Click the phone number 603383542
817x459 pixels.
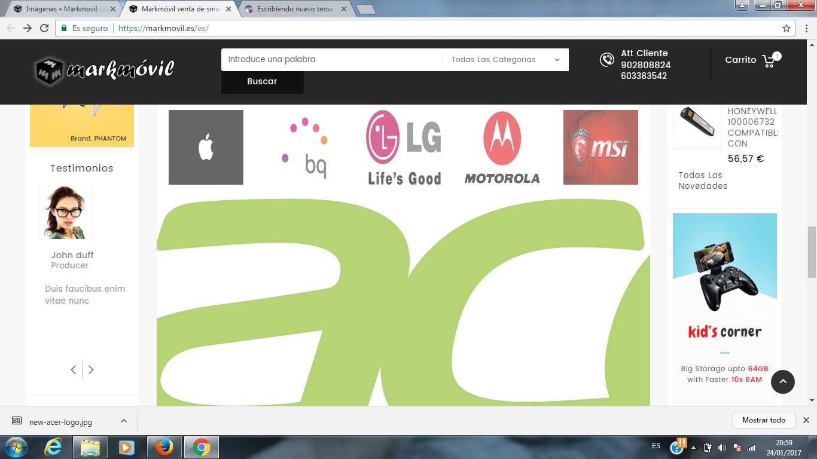(644, 76)
